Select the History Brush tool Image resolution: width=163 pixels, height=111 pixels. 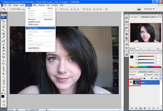(4, 51)
